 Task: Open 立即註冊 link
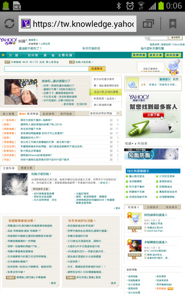point(45,44)
